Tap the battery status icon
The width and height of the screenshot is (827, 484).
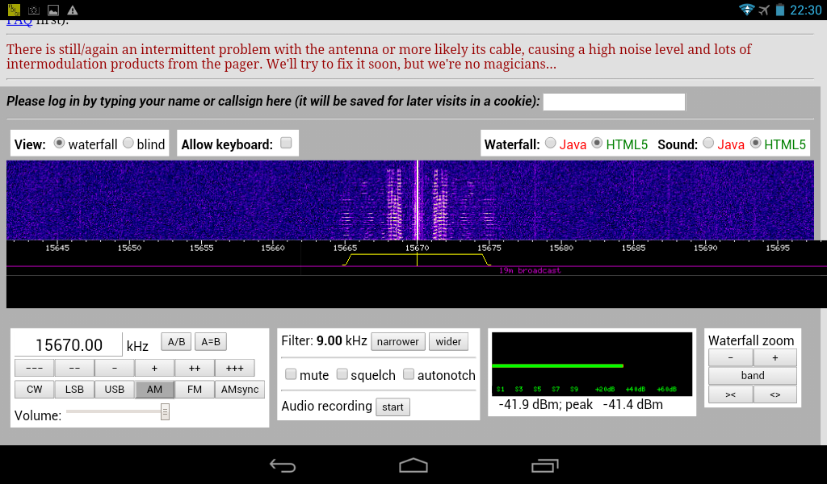[780, 10]
